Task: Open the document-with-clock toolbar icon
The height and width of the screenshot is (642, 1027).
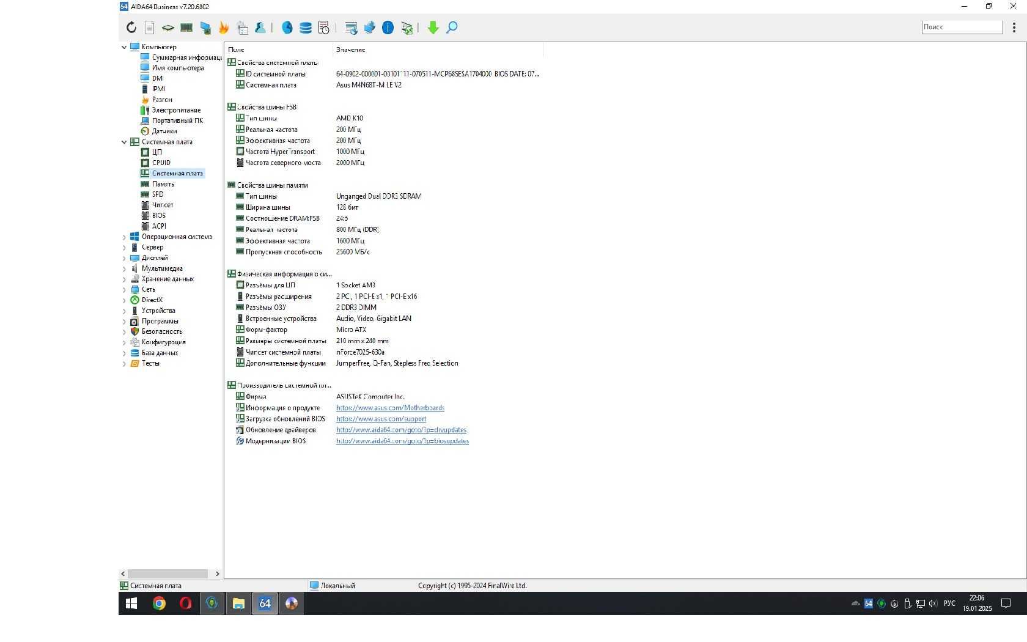Action: 324,28
